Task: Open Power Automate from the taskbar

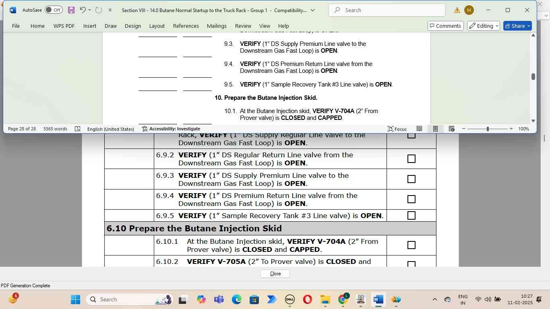Action: coord(272,299)
